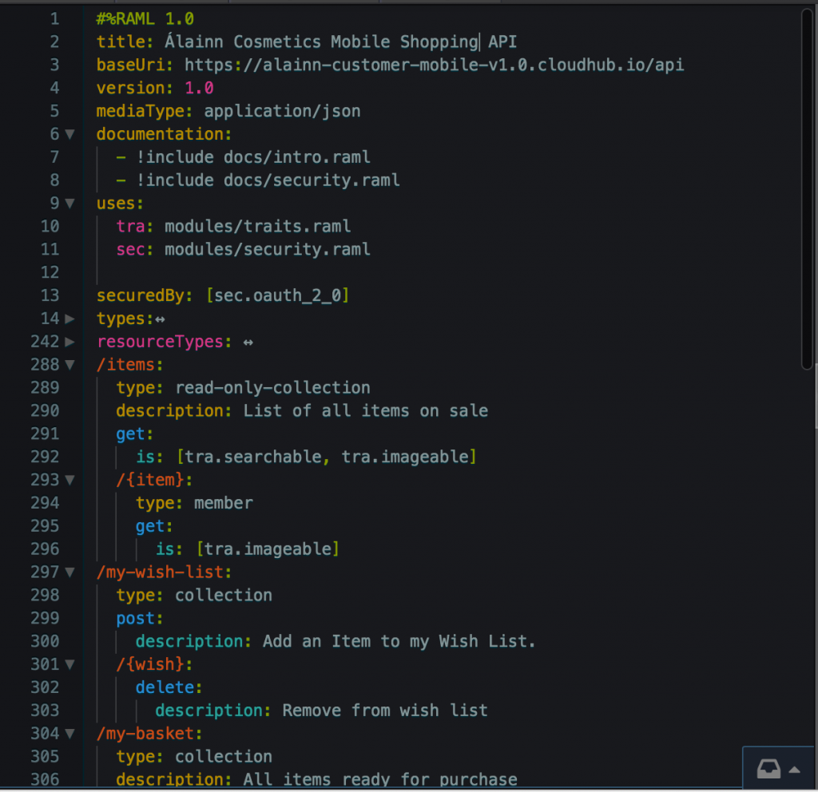Image resolution: width=818 pixels, height=792 pixels.
Task: Click 'All items ready for purchase' text
Action: tap(380, 779)
